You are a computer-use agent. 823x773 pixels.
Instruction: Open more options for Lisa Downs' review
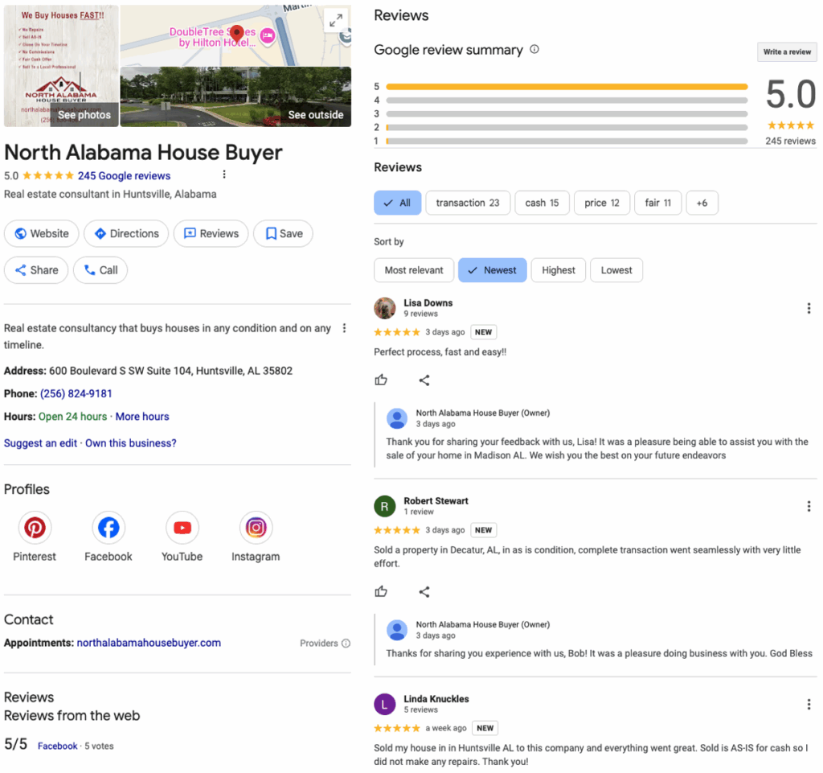click(809, 308)
